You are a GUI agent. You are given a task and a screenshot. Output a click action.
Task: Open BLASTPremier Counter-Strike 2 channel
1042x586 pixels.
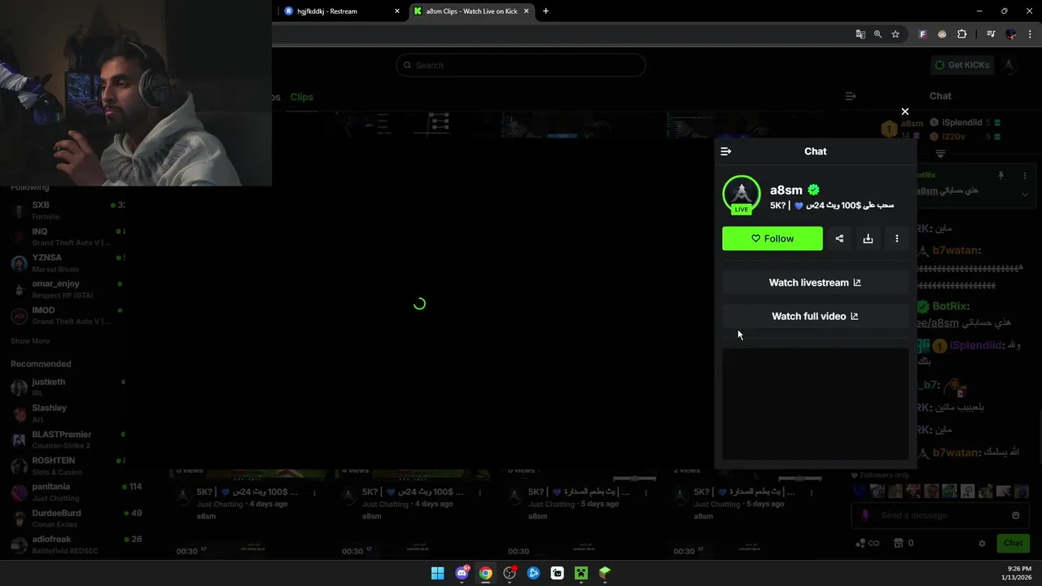(x=68, y=439)
